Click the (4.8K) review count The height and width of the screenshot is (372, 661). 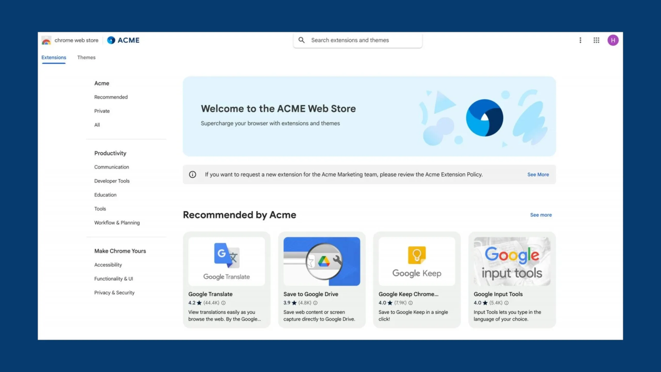point(305,303)
